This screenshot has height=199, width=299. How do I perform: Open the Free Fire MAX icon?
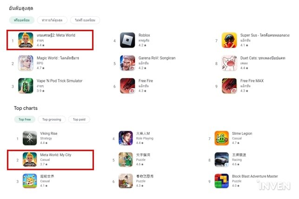pyautogui.click(x=229, y=86)
